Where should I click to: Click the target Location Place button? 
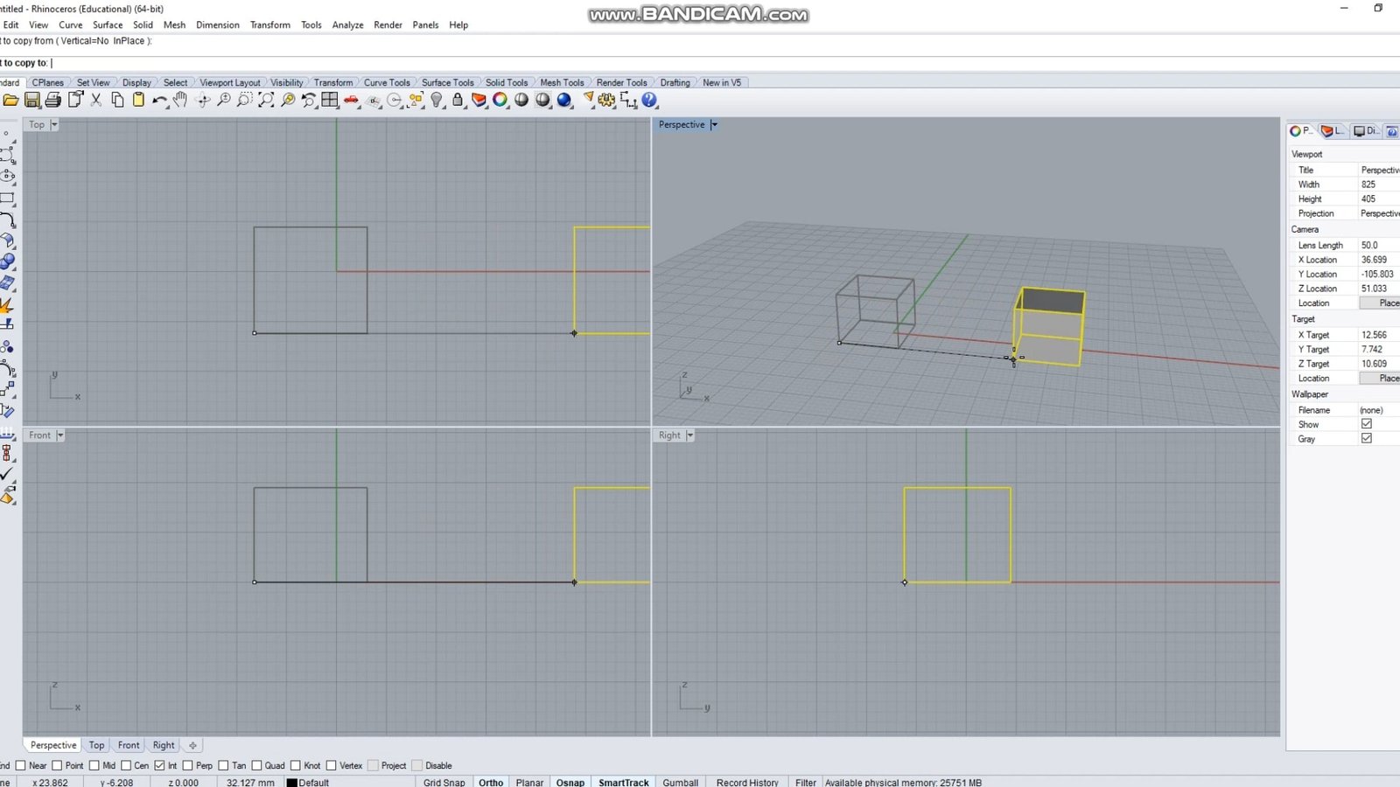tap(1380, 378)
